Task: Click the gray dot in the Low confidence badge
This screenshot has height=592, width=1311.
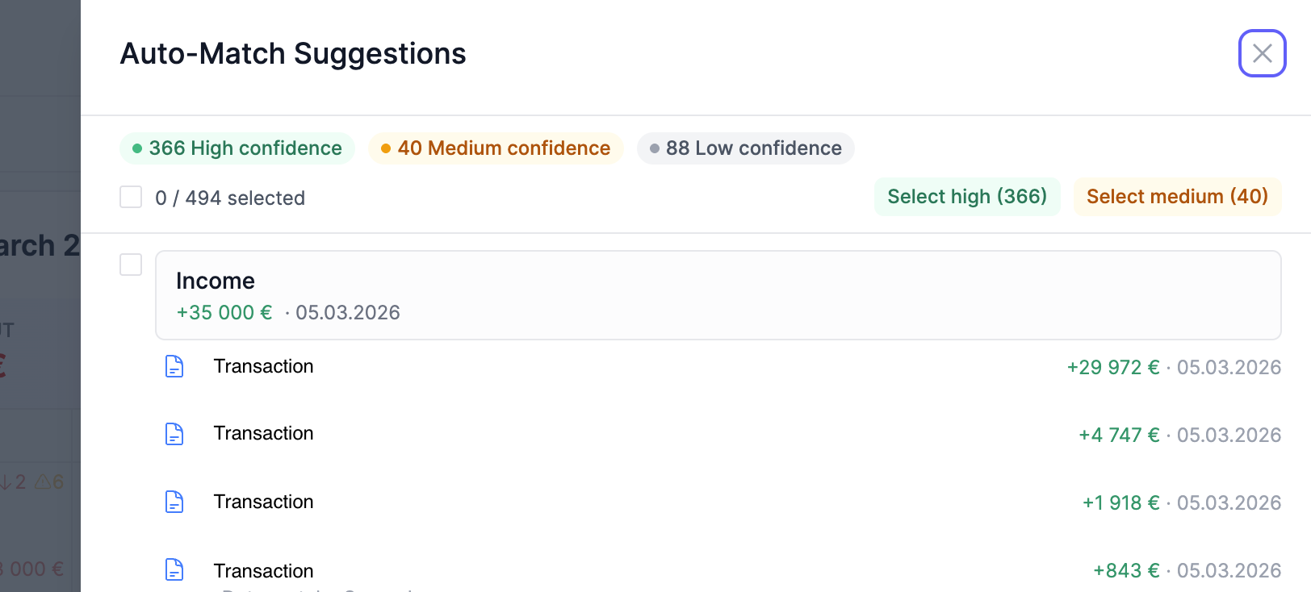Action: [655, 148]
